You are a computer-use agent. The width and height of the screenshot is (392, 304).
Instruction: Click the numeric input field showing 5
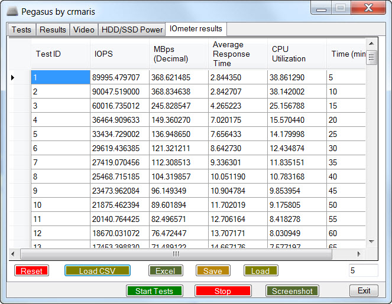[362, 270]
